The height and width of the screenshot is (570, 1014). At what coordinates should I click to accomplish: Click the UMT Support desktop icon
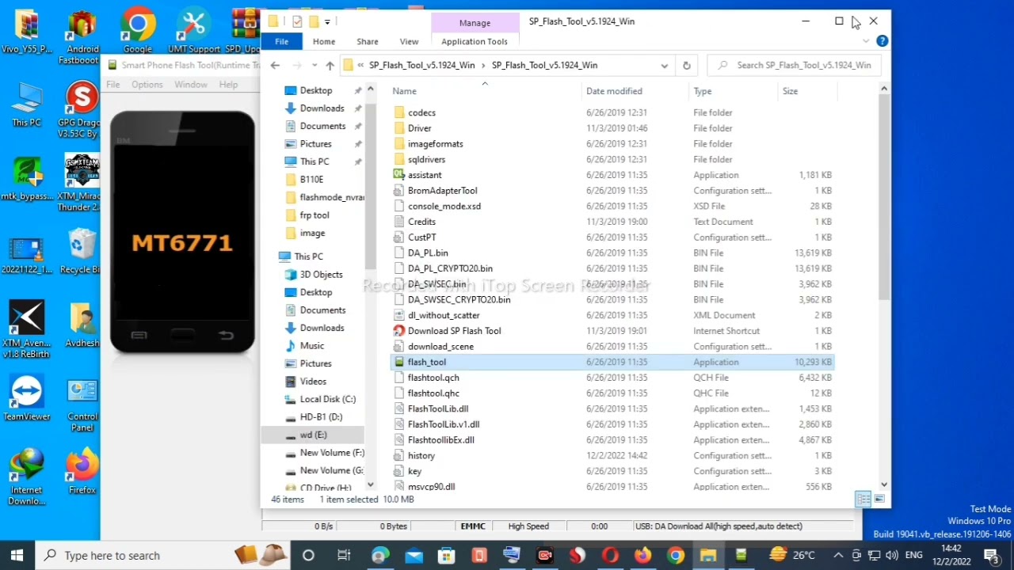click(194, 31)
